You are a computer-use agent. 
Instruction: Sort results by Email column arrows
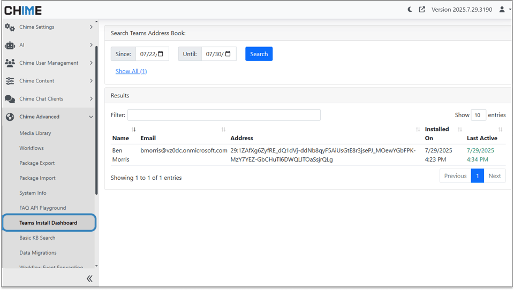(x=224, y=129)
